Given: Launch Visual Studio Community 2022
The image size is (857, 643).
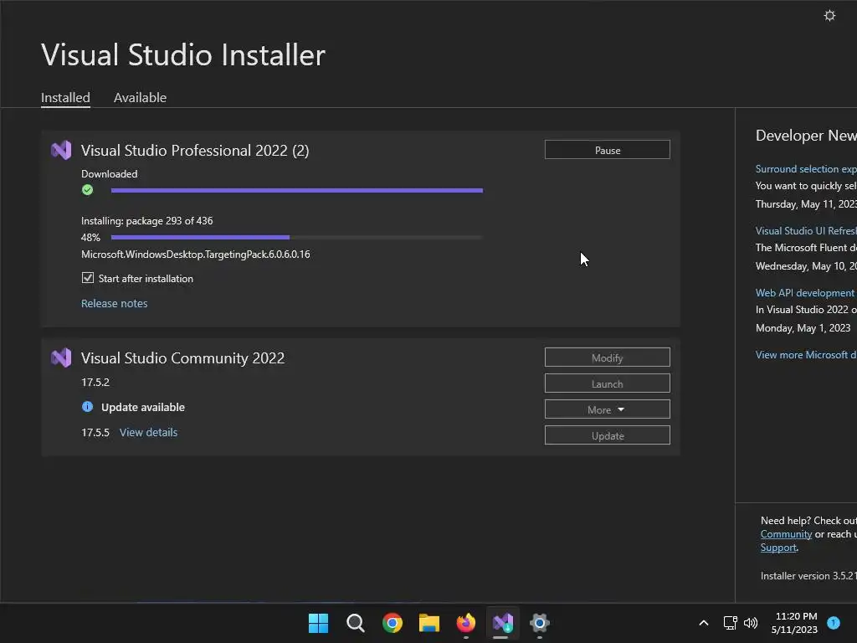Looking at the screenshot, I should point(608,383).
